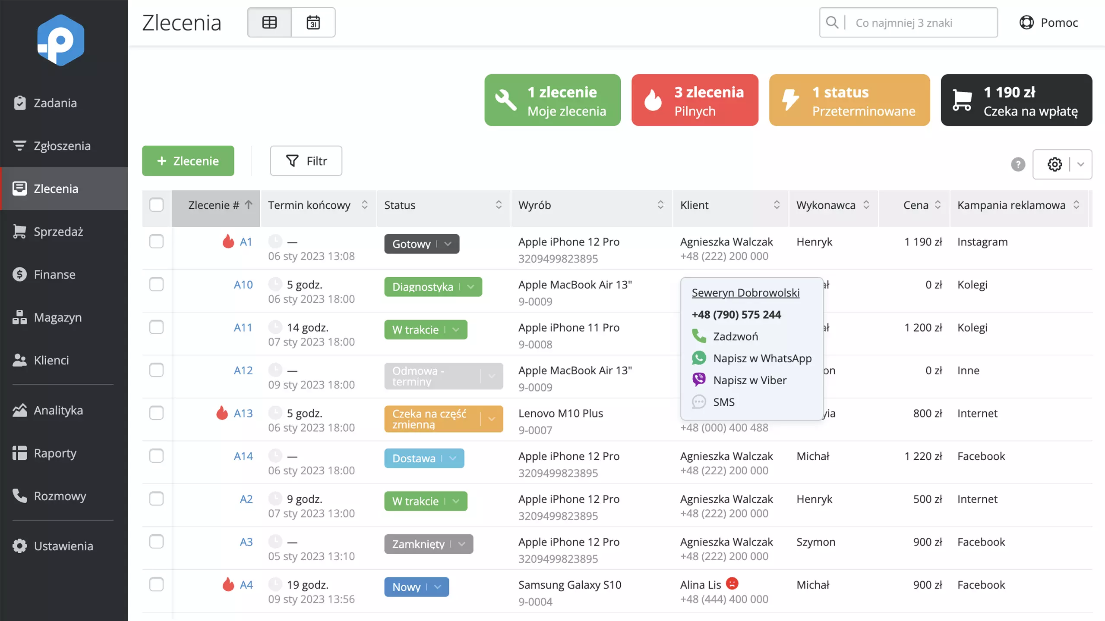
Task: Sort by Status column arrows
Action: (x=499, y=205)
